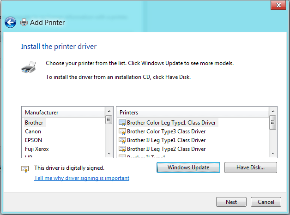Click the Manufacturer list scroll down arrow
This screenshot has height=215, width=290.
coord(109,154)
